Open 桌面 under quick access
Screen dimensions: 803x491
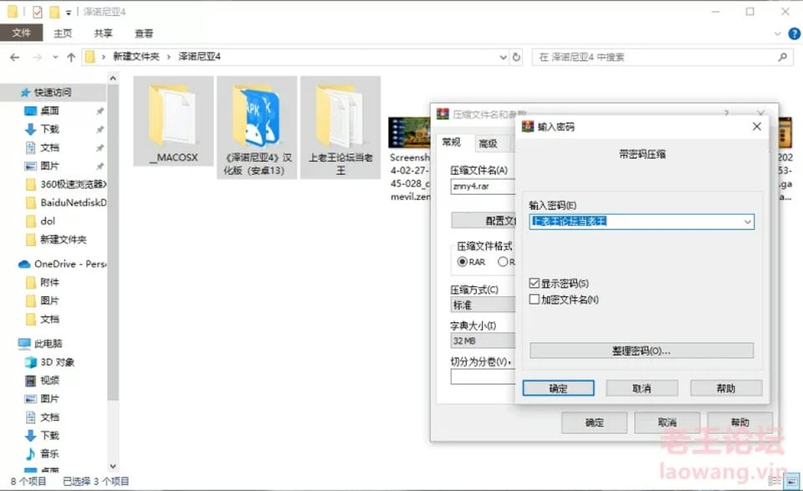point(49,110)
